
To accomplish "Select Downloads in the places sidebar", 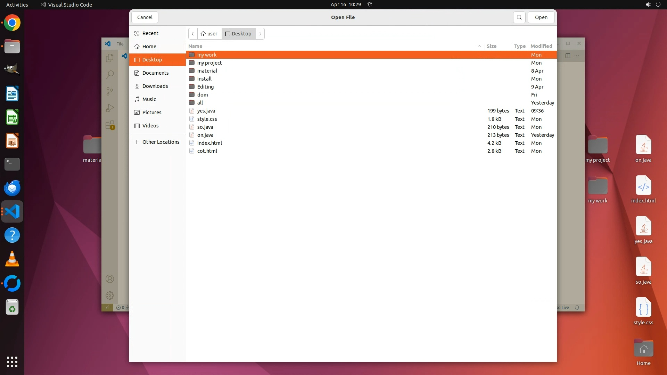I will (155, 86).
